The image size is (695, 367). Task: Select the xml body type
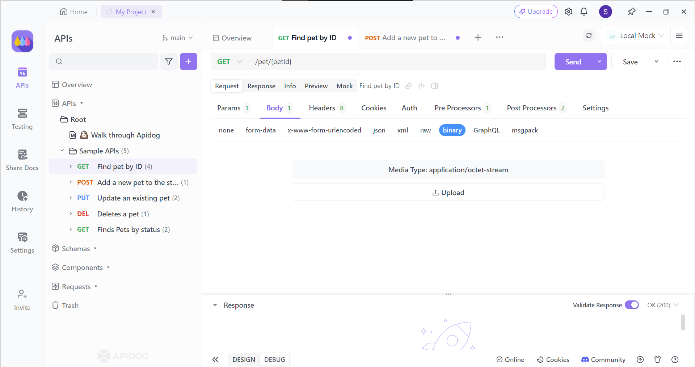pyautogui.click(x=403, y=130)
